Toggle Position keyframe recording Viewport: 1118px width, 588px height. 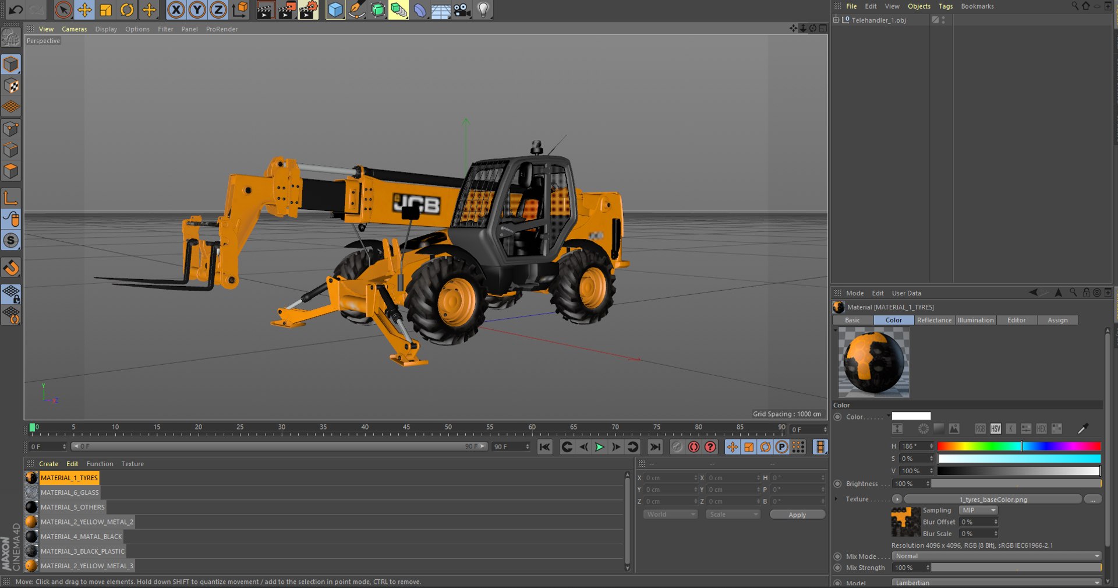tap(732, 447)
